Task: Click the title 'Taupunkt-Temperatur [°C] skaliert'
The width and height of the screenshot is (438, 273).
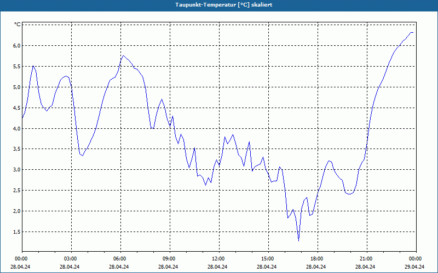Action: 224,5
